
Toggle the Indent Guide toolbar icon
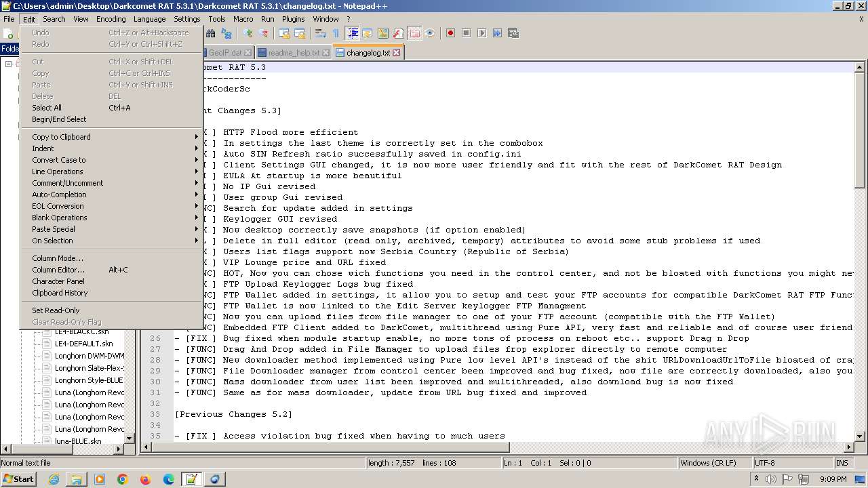[353, 33]
